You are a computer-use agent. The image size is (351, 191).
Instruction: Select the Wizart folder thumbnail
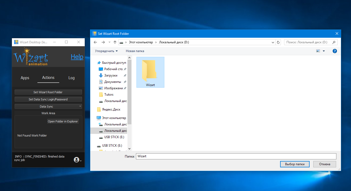coord(150,72)
